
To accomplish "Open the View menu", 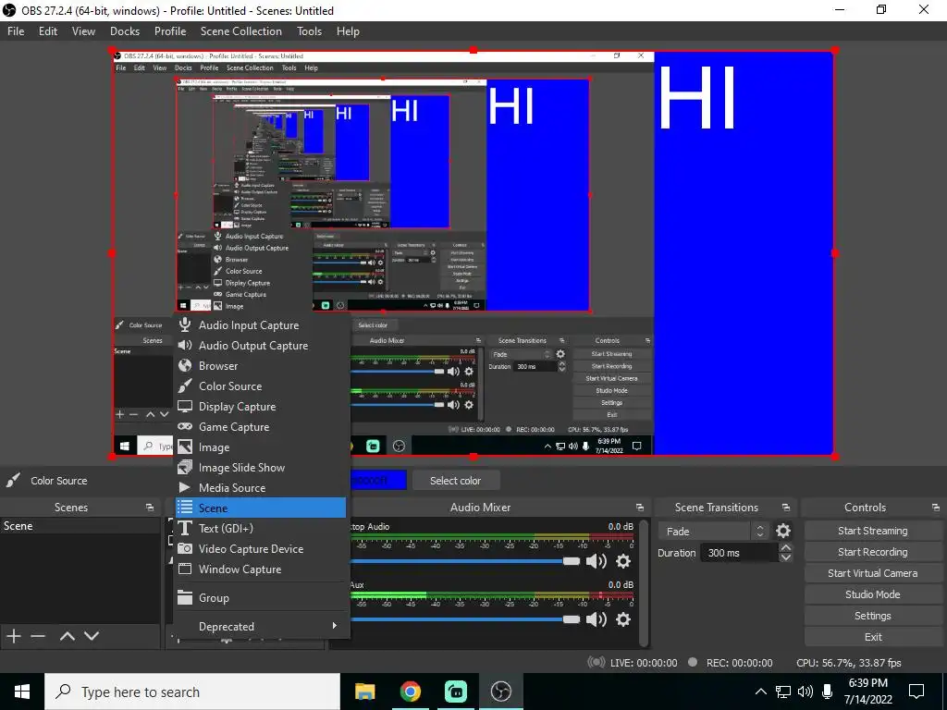I will pyautogui.click(x=83, y=31).
